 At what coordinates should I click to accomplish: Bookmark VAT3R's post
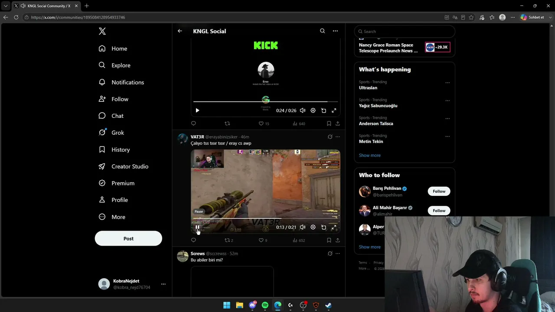[329, 240]
